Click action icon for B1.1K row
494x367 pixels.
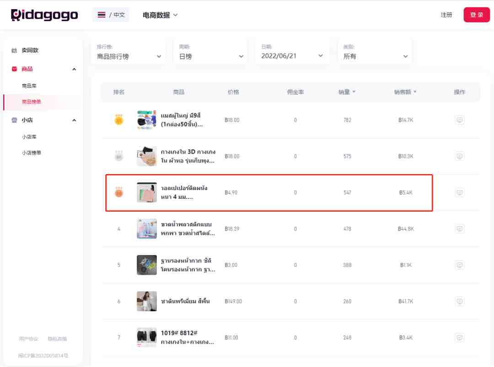[x=459, y=265]
